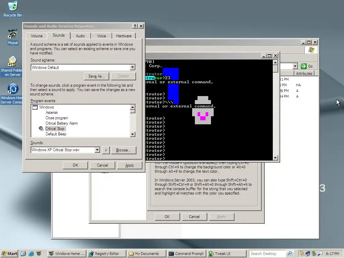Screen dimensions: 344x258
Task: Click Cancel in Sounds and Audio Devices
Action: pos(102,165)
